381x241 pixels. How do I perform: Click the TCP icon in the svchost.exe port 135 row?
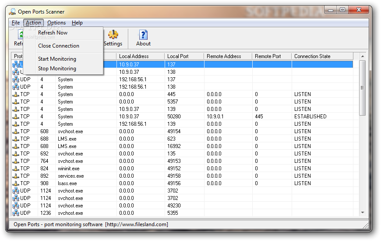[x=16, y=154]
